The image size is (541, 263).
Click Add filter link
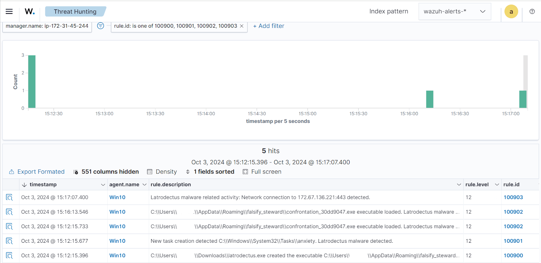point(268,26)
